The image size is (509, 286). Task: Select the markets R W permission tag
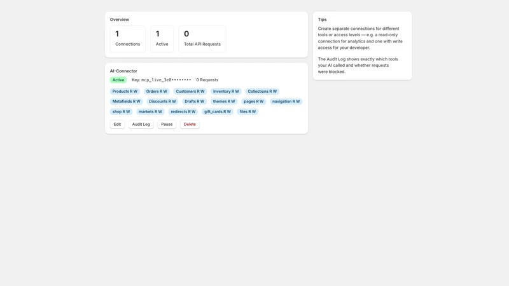click(x=150, y=112)
